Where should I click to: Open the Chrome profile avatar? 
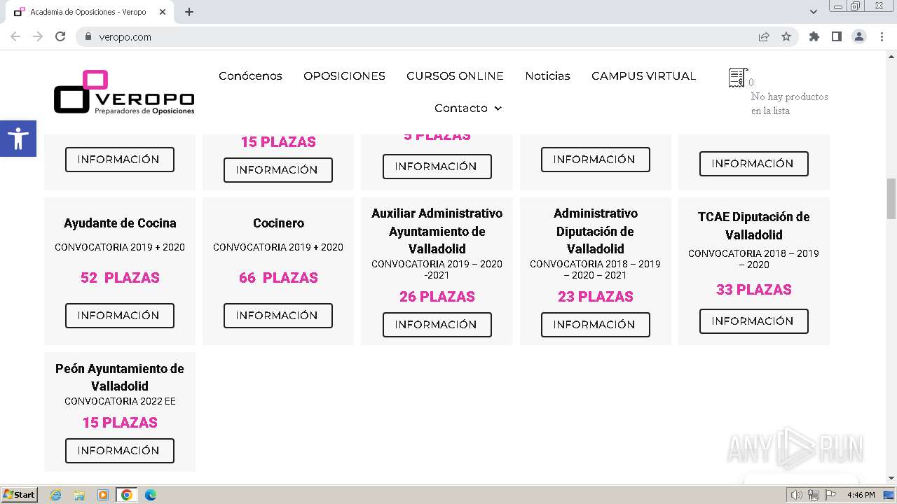click(859, 37)
